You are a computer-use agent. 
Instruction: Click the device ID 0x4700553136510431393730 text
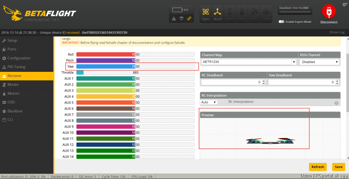pos(105,32)
